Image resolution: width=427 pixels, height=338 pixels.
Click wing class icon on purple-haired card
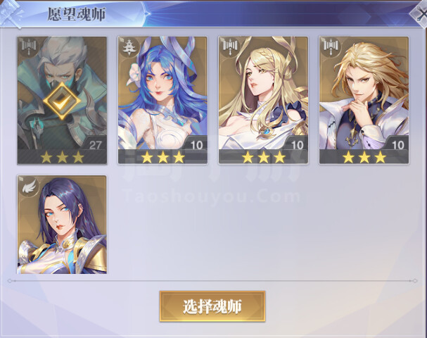click(x=28, y=186)
